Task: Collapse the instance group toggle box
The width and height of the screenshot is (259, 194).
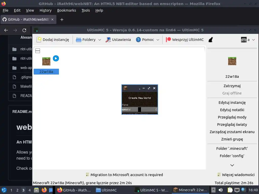Action: point(38,51)
